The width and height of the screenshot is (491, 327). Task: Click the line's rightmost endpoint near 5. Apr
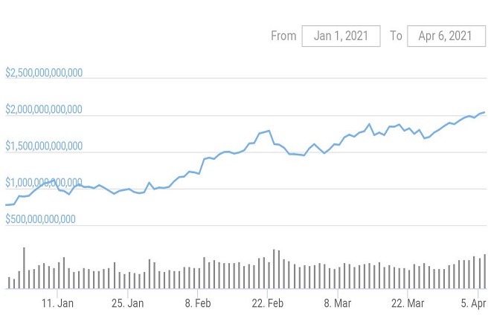(x=484, y=112)
